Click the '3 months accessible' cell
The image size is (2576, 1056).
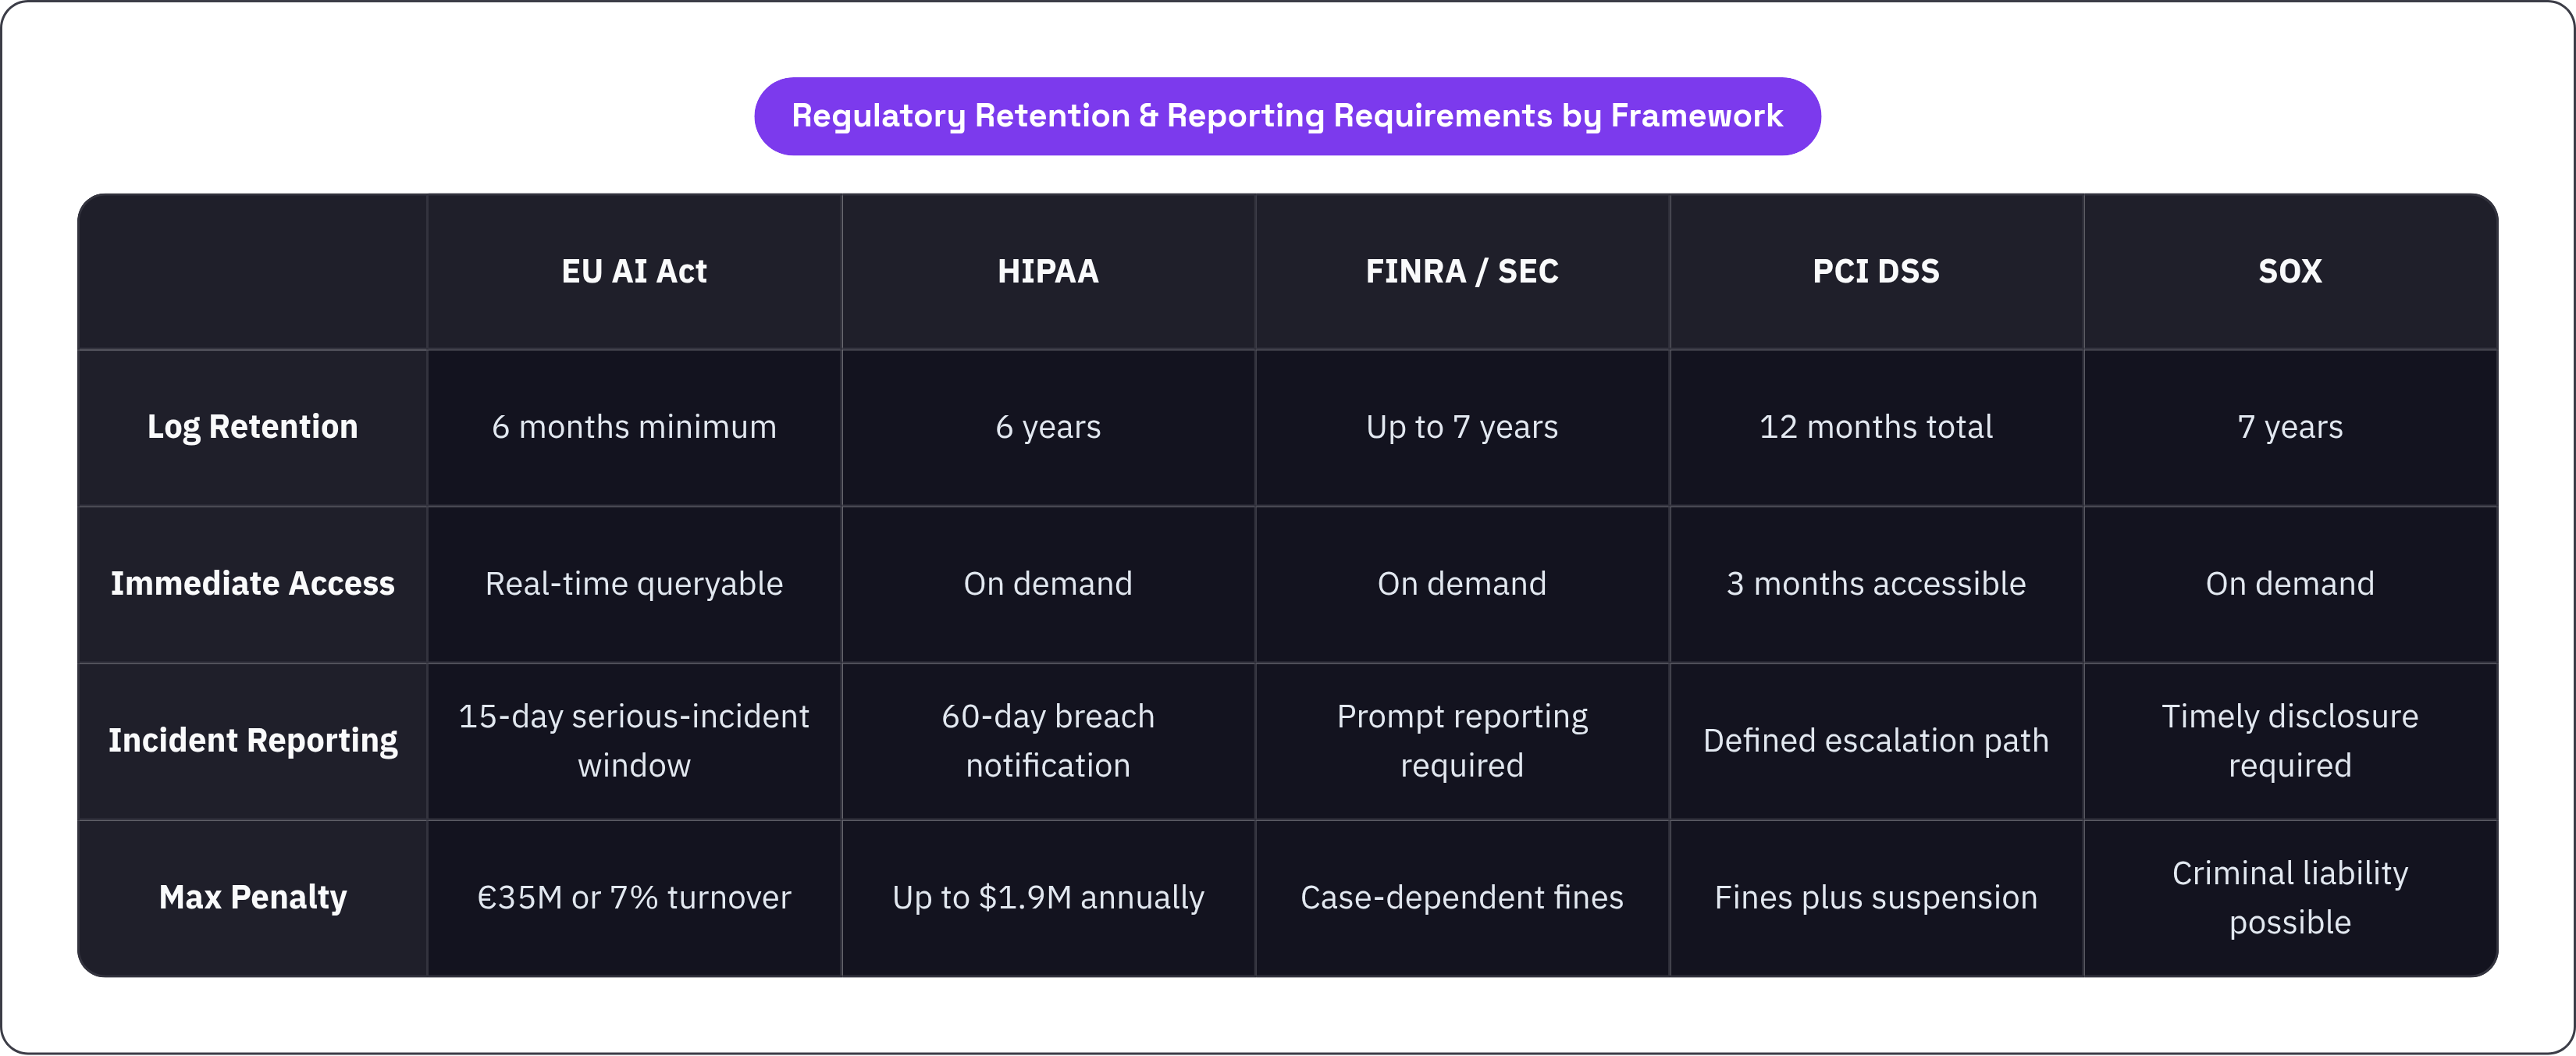point(1876,584)
